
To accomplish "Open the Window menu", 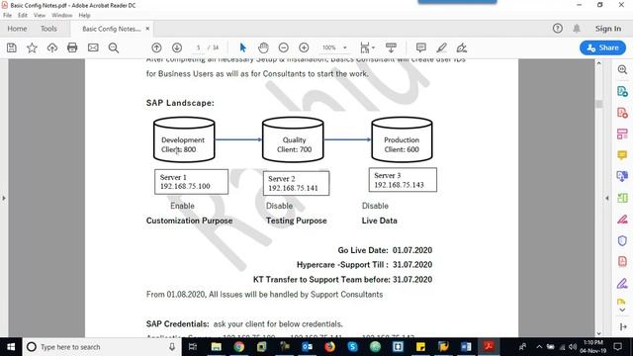I will [x=61, y=16].
